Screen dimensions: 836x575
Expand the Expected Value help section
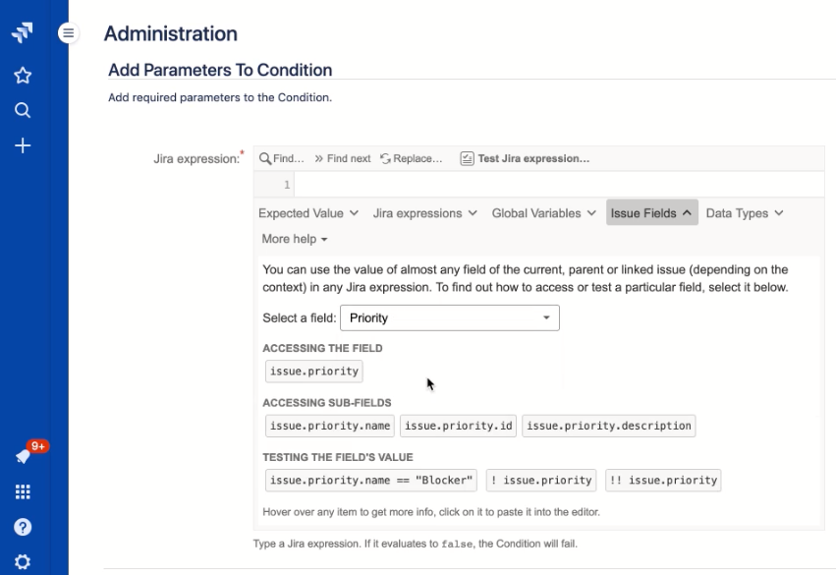pyautogui.click(x=308, y=213)
